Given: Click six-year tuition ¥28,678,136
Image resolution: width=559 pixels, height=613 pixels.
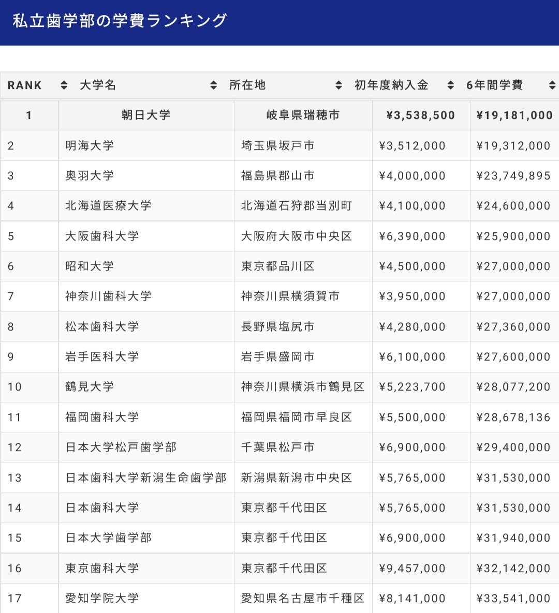Looking at the screenshot, I should tap(513, 417).
